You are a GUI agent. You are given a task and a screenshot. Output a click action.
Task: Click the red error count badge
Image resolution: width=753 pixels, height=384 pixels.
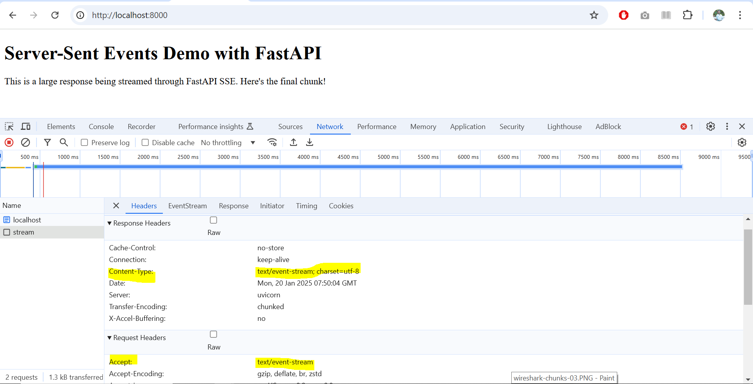pos(687,127)
